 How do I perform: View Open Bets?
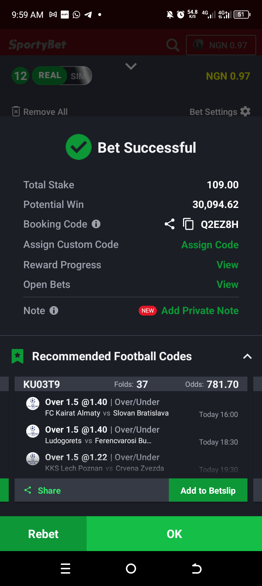227,284
